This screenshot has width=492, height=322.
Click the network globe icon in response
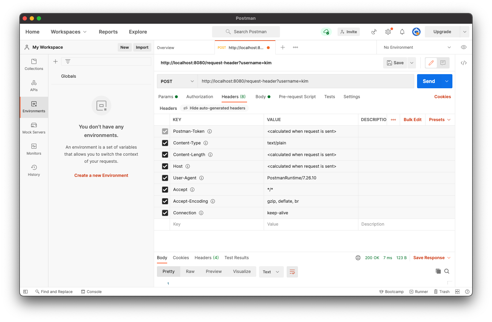[358, 258]
